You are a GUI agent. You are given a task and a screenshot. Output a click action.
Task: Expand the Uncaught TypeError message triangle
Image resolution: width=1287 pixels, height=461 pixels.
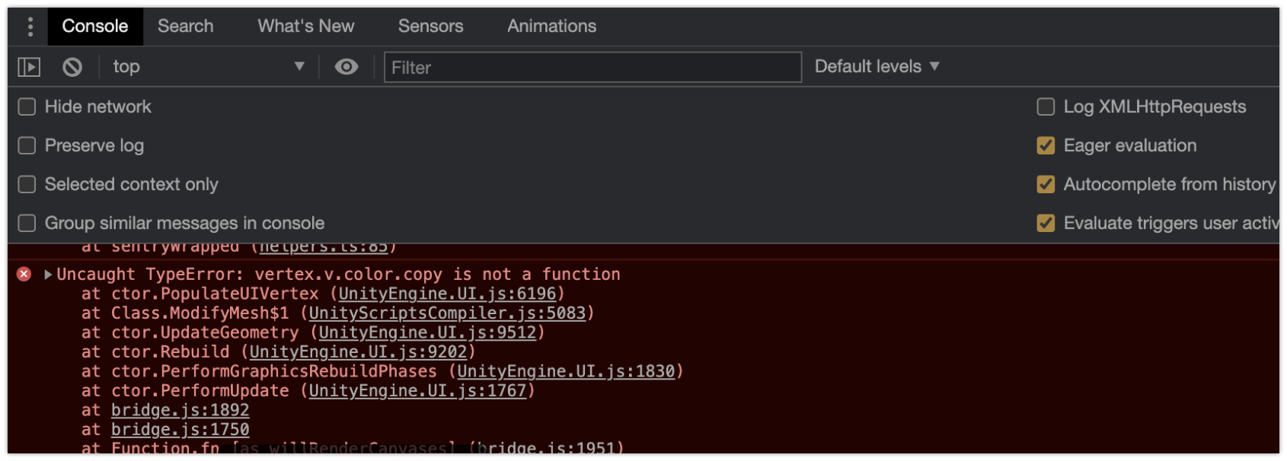coord(48,274)
